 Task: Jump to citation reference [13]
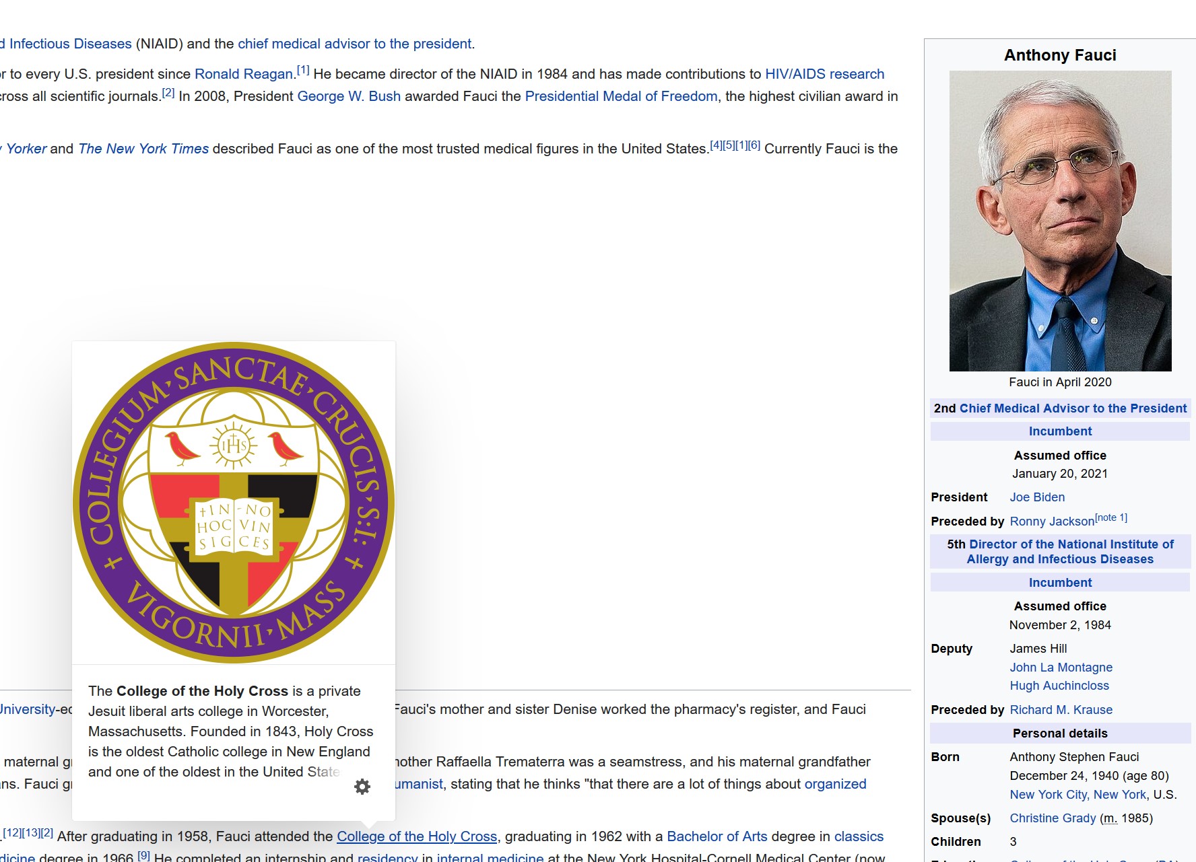click(31, 832)
